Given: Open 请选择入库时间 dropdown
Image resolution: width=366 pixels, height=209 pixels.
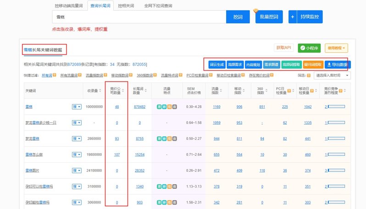Looking at the screenshot, I should (x=332, y=75).
